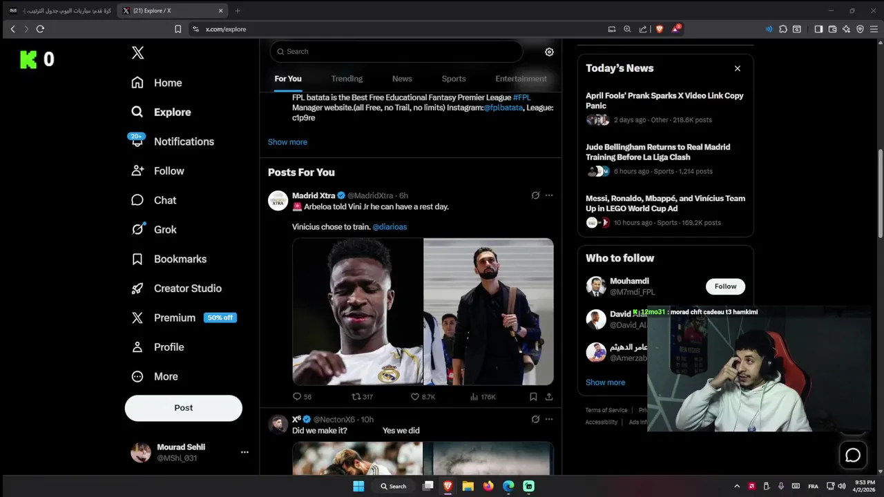884x497 pixels.
Task: Switch to the Sports tab
Action: 454,79
